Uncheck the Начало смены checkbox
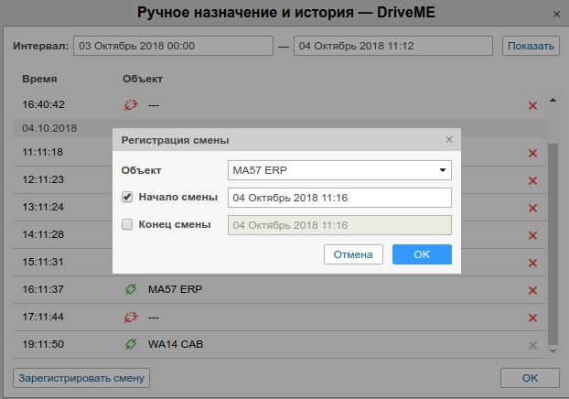 click(x=127, y=197)
